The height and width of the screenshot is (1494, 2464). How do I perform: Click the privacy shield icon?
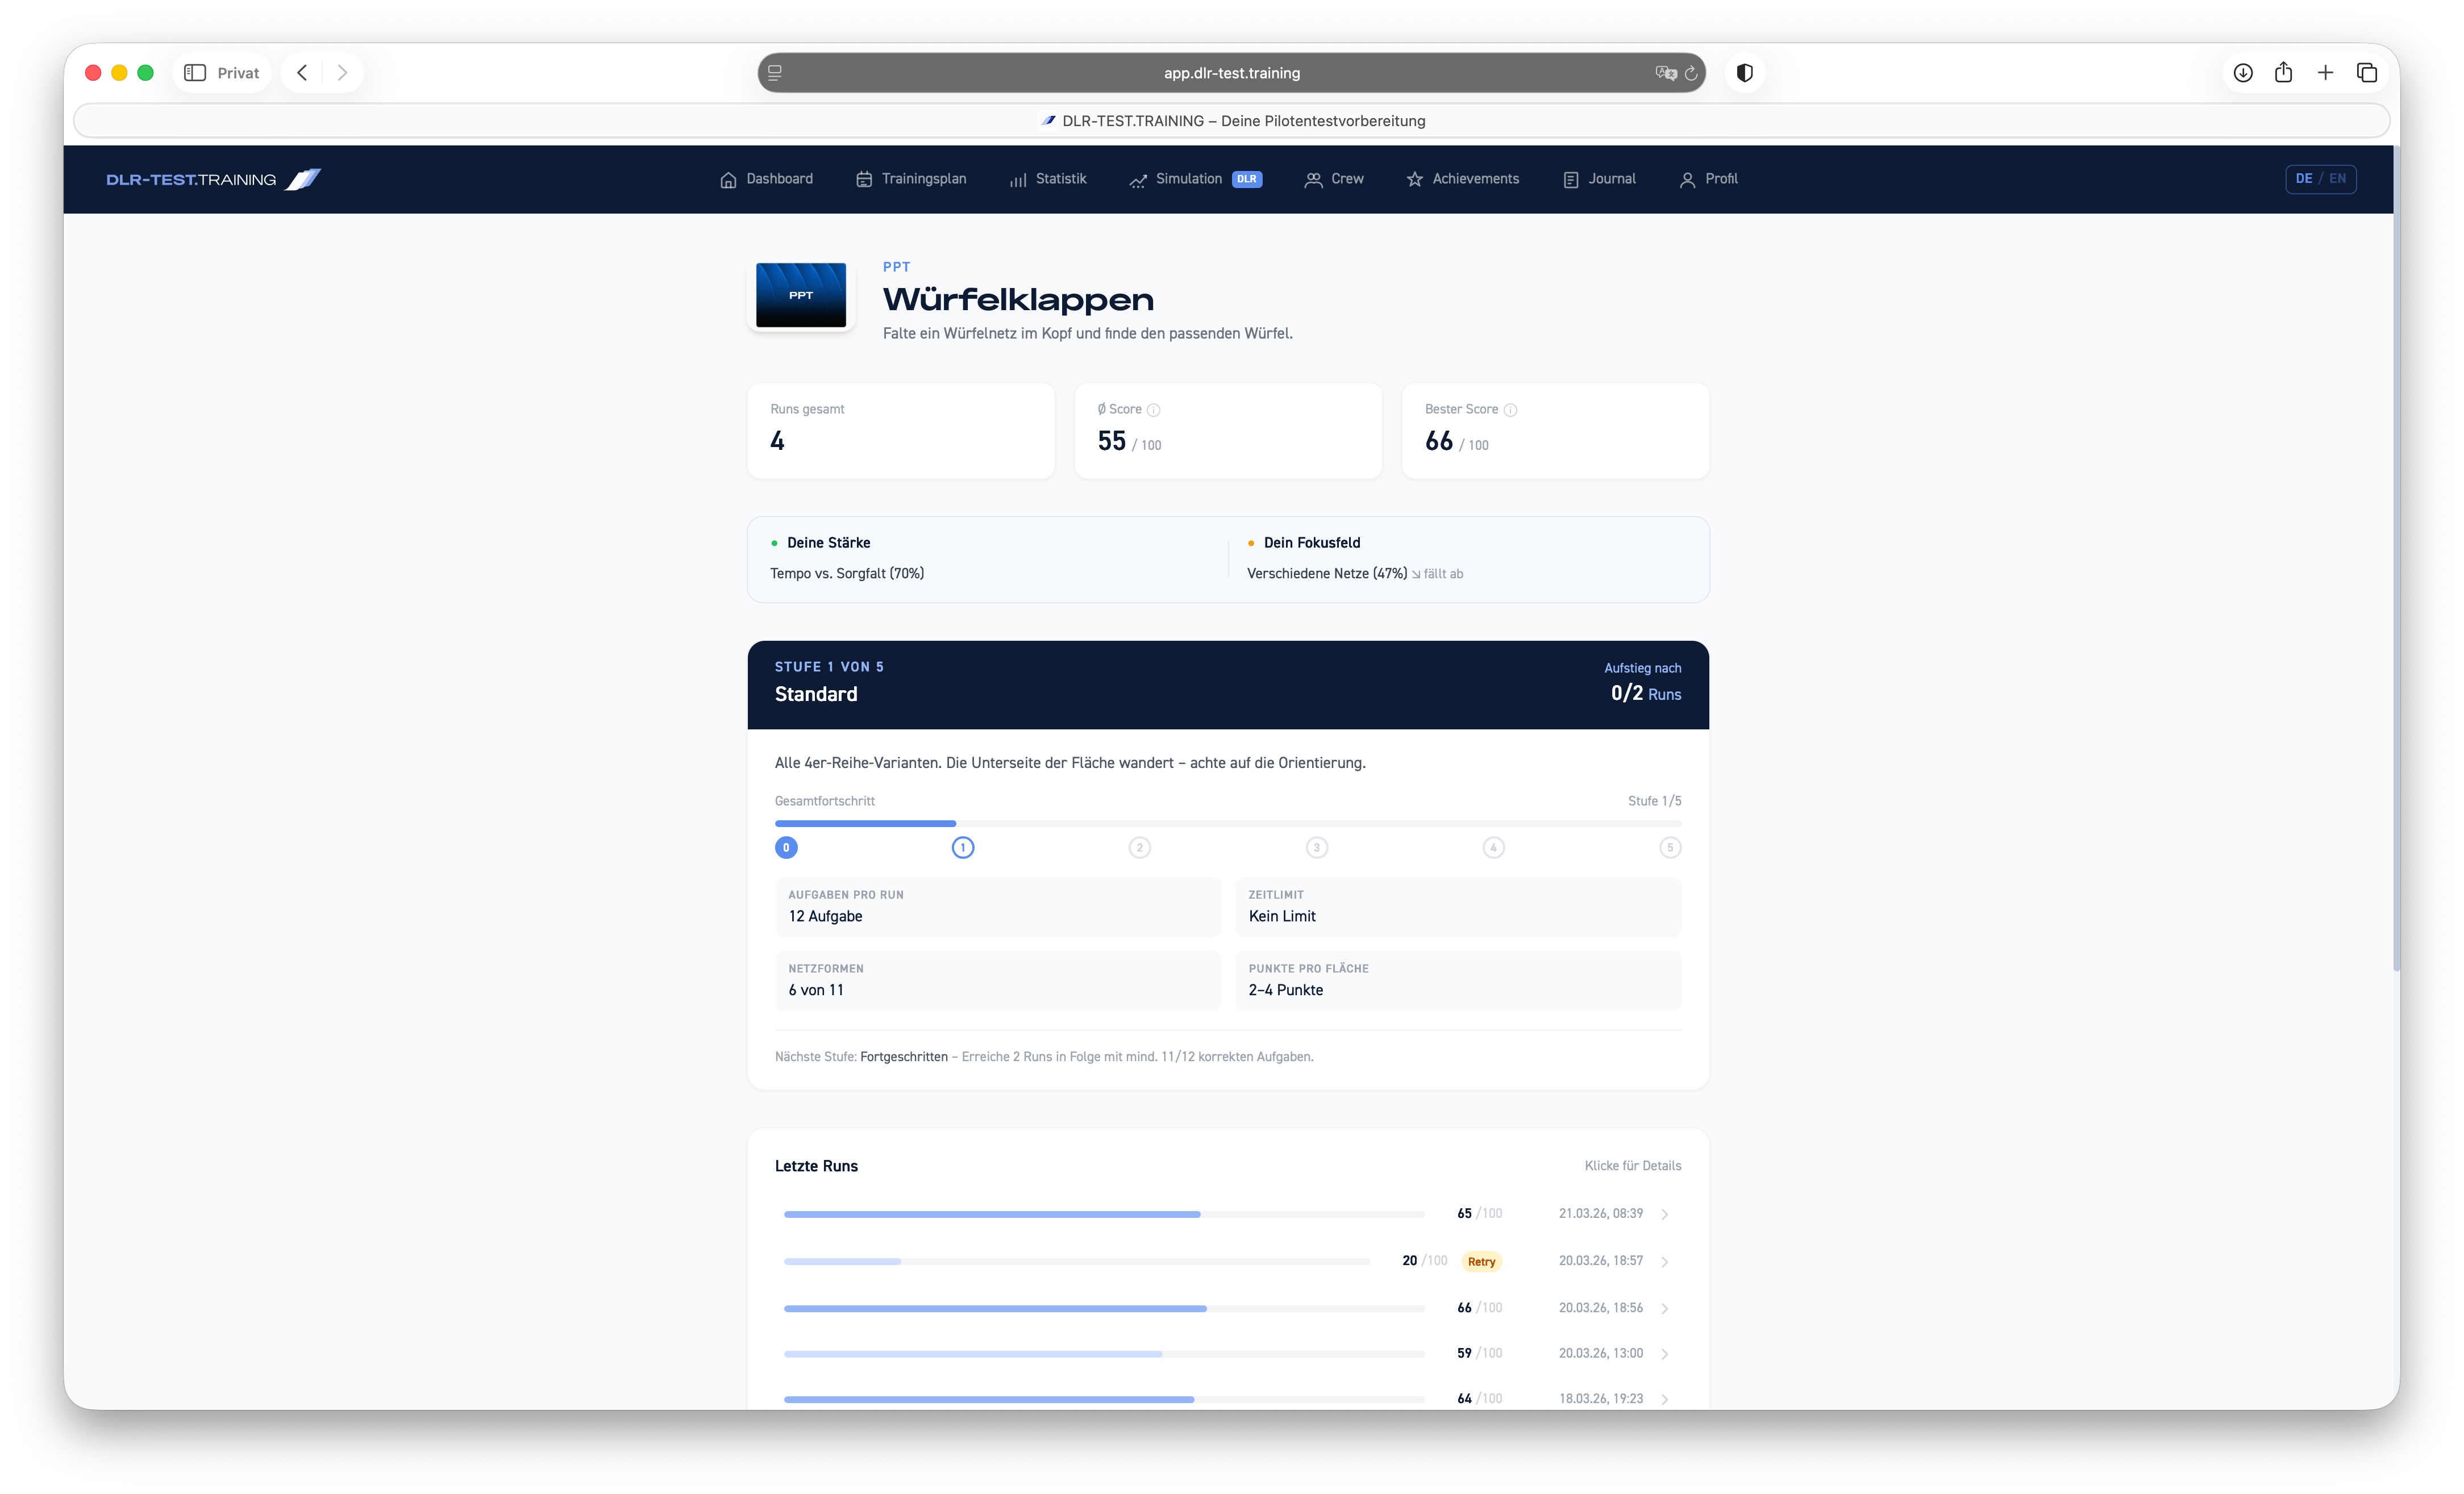1745,73
